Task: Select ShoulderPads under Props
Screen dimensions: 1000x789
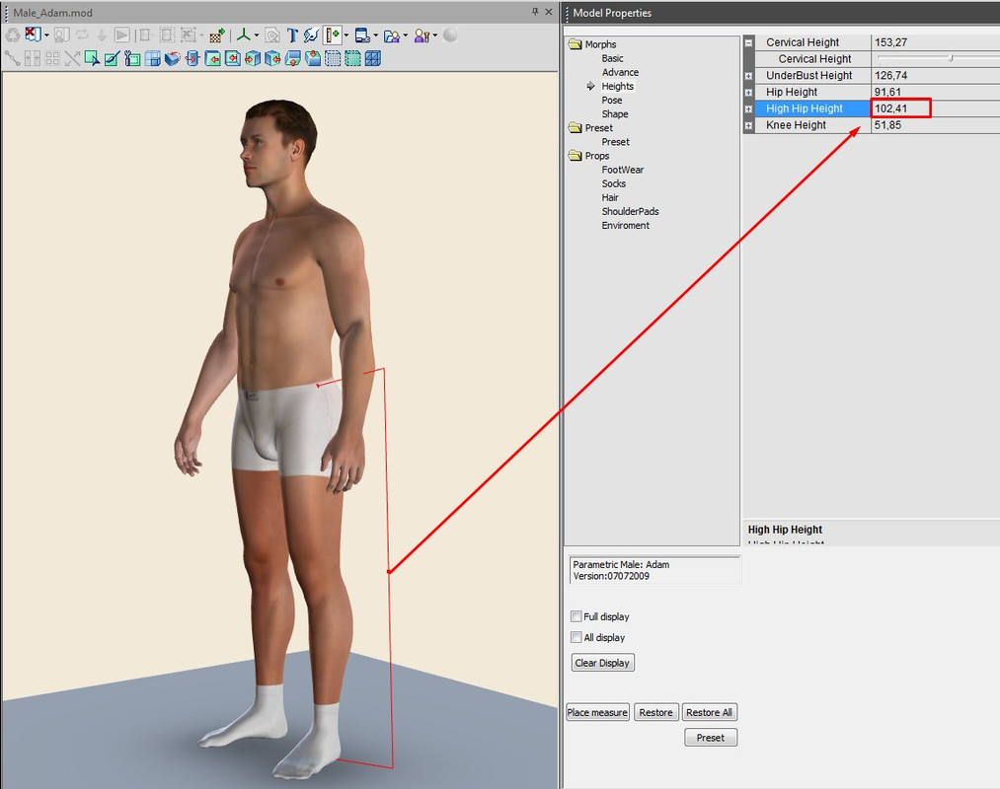Action: pos(630,212)
